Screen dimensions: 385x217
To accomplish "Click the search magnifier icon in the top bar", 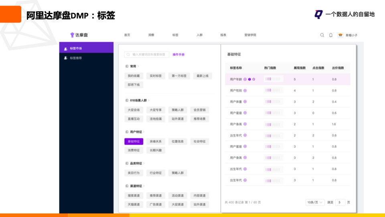I will (322, 35).
